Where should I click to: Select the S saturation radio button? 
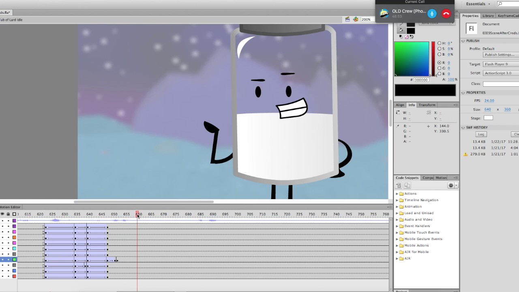439,49
